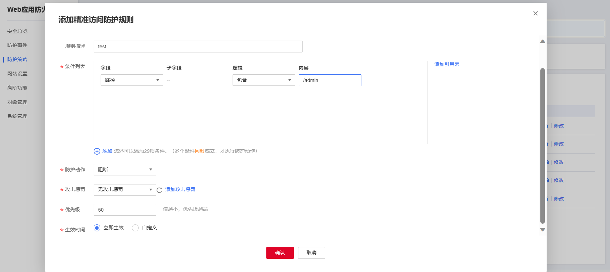
Task: Open 防护事件 in the sidebar
Action: [17, 45]
